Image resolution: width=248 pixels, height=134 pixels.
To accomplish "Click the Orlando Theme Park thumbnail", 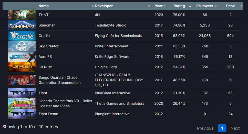I will 22,103.
